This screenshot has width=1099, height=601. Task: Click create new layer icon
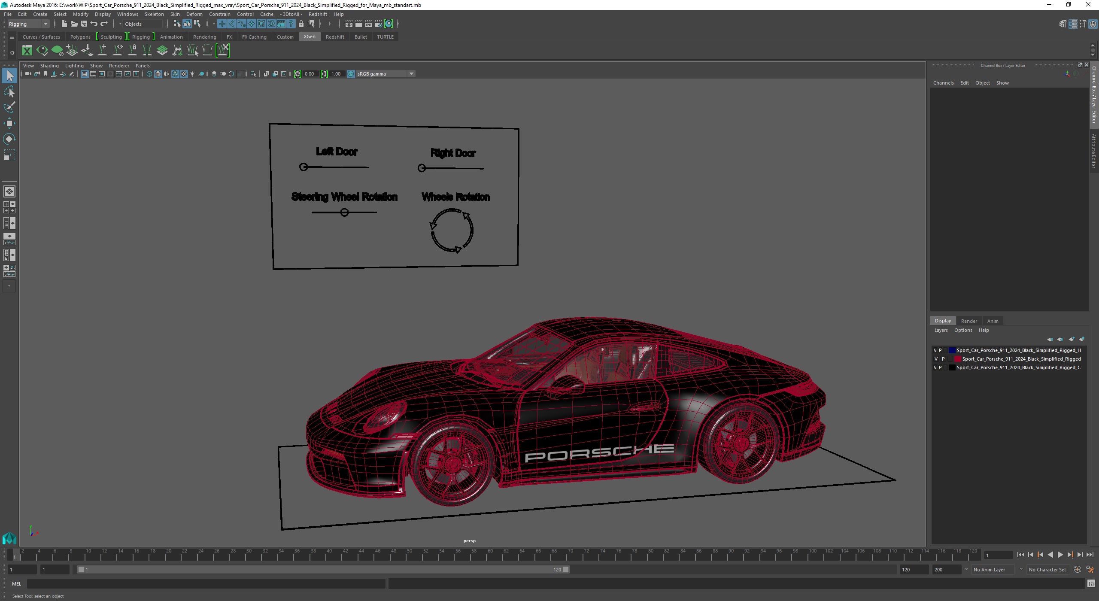(1072, 339)
